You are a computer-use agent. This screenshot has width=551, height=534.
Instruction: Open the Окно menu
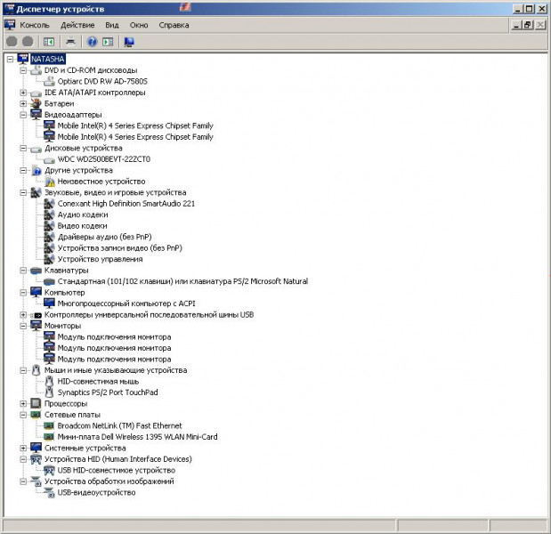[x=139, y=25]
